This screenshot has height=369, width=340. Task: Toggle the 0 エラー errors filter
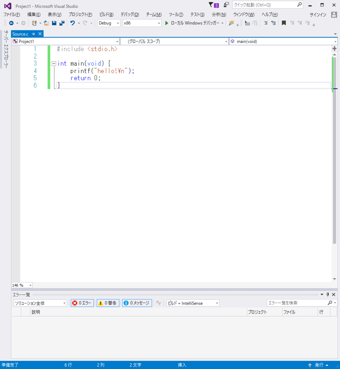pos(82,303)
